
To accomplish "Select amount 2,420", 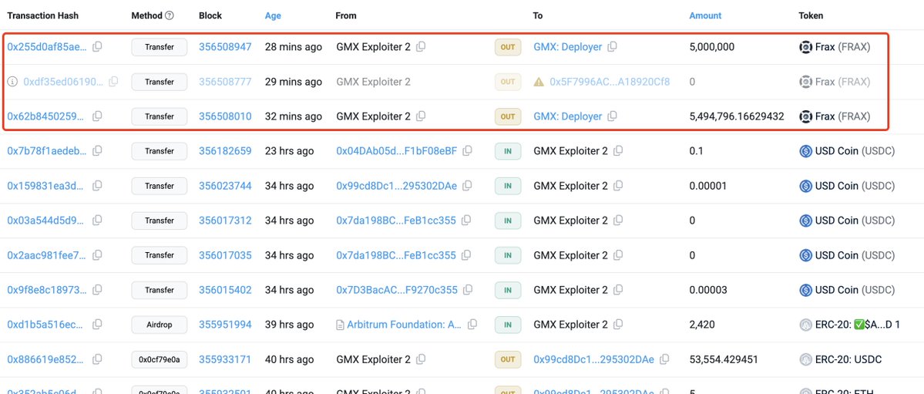I will tap(701, 325).
